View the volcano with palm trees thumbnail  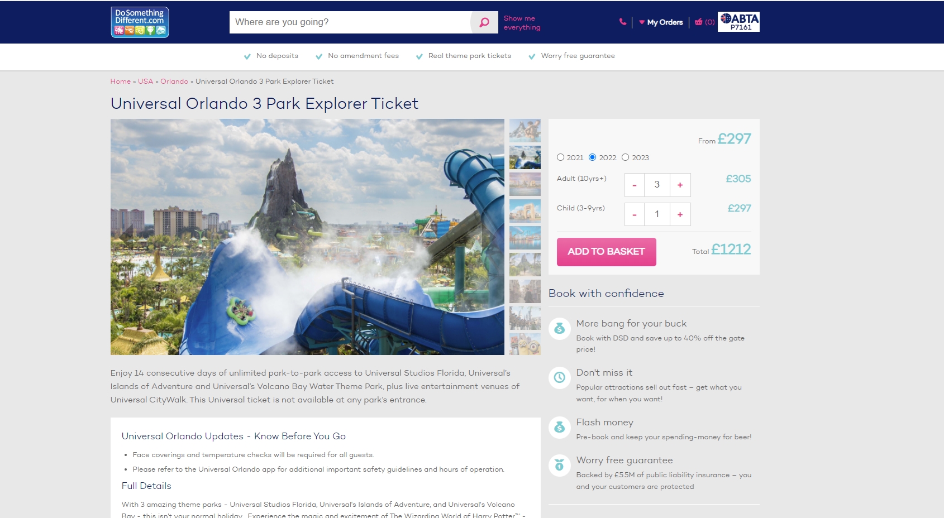coord(525,265)
